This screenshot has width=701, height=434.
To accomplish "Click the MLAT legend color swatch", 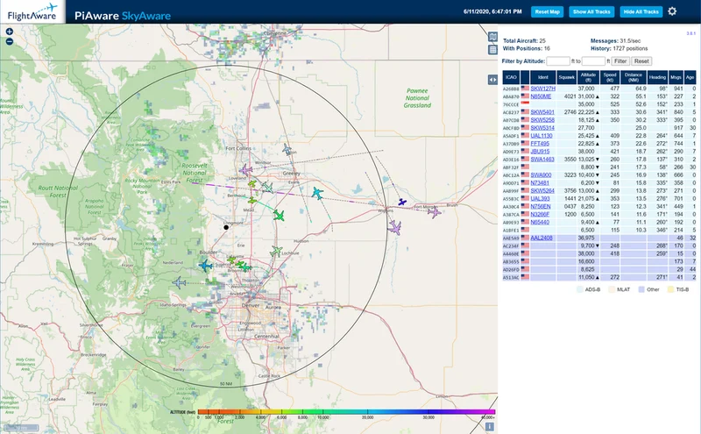I will point(612,289).
